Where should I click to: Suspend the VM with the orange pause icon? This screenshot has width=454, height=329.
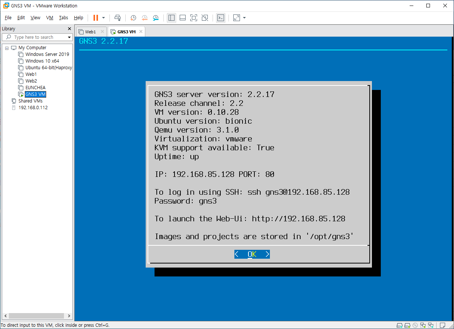[96, 18]
